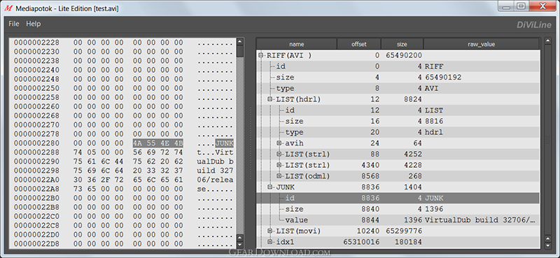Screen dimensions: 560x258
Task: Expand the LIST(strl) node at offset 4340
Action: [x=279, y=165]
